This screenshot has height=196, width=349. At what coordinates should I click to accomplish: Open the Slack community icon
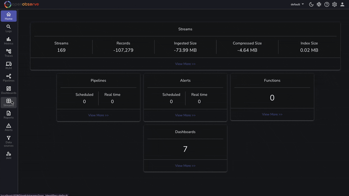319,5
